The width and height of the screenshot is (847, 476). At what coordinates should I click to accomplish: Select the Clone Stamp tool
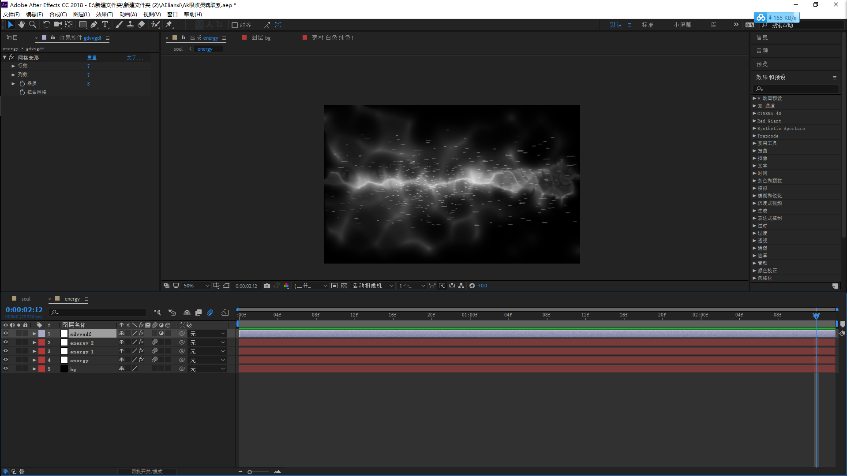coord(130,25)
